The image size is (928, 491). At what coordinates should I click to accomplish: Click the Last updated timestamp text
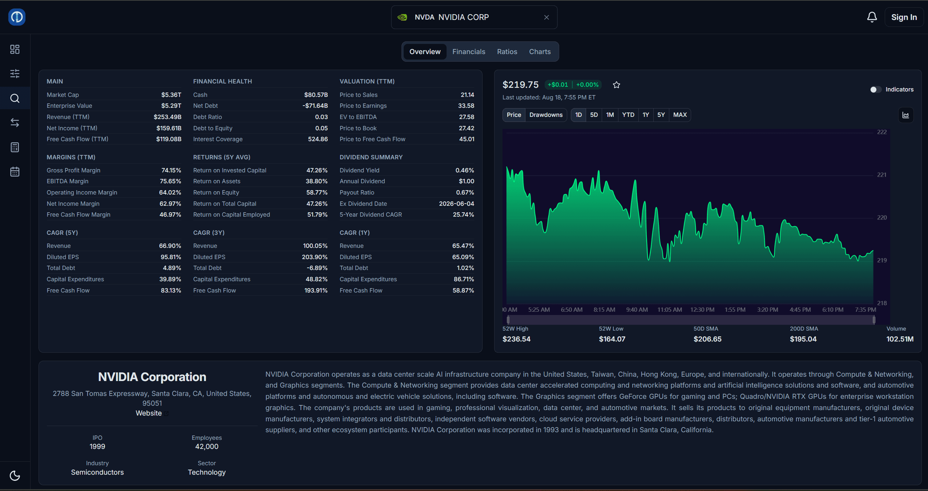pyautogui.click(x=549, y=98)
